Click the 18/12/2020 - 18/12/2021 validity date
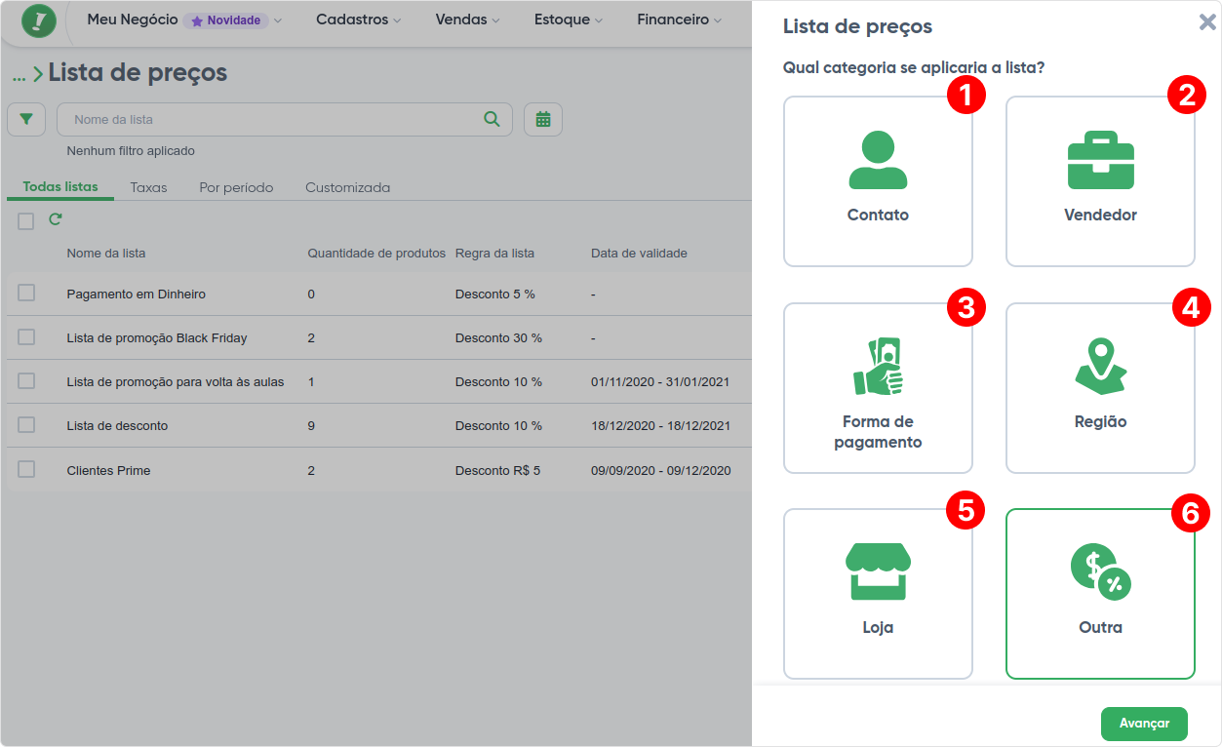 click(660, 425)
